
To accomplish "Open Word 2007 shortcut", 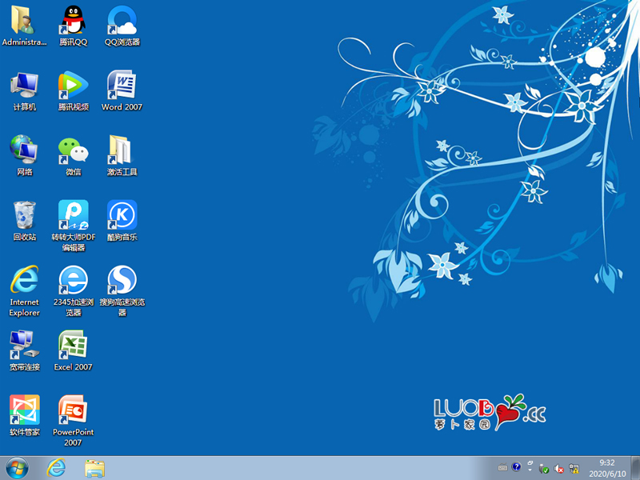I will (122, 90).
